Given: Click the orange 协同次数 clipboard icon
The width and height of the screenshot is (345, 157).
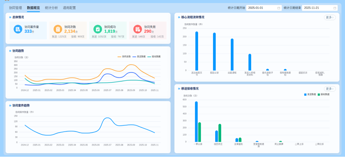Looking at the screenshot, I should pyautogui.click(x=58, y=29).
